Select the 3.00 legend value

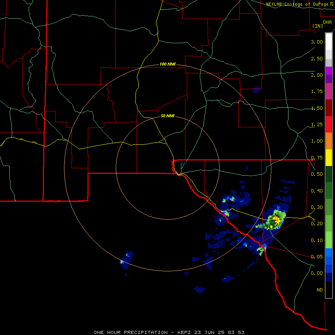point(317,42)
